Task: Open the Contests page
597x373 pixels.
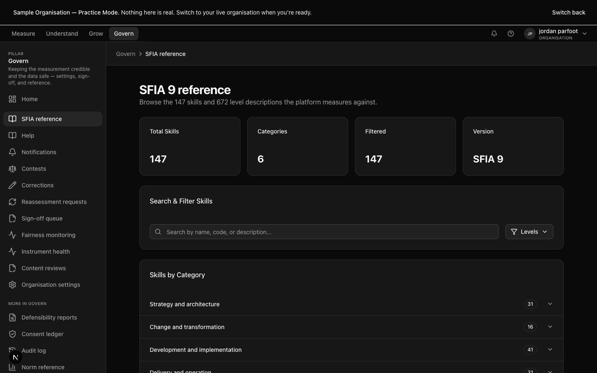Action: click(x=53, y=169)
